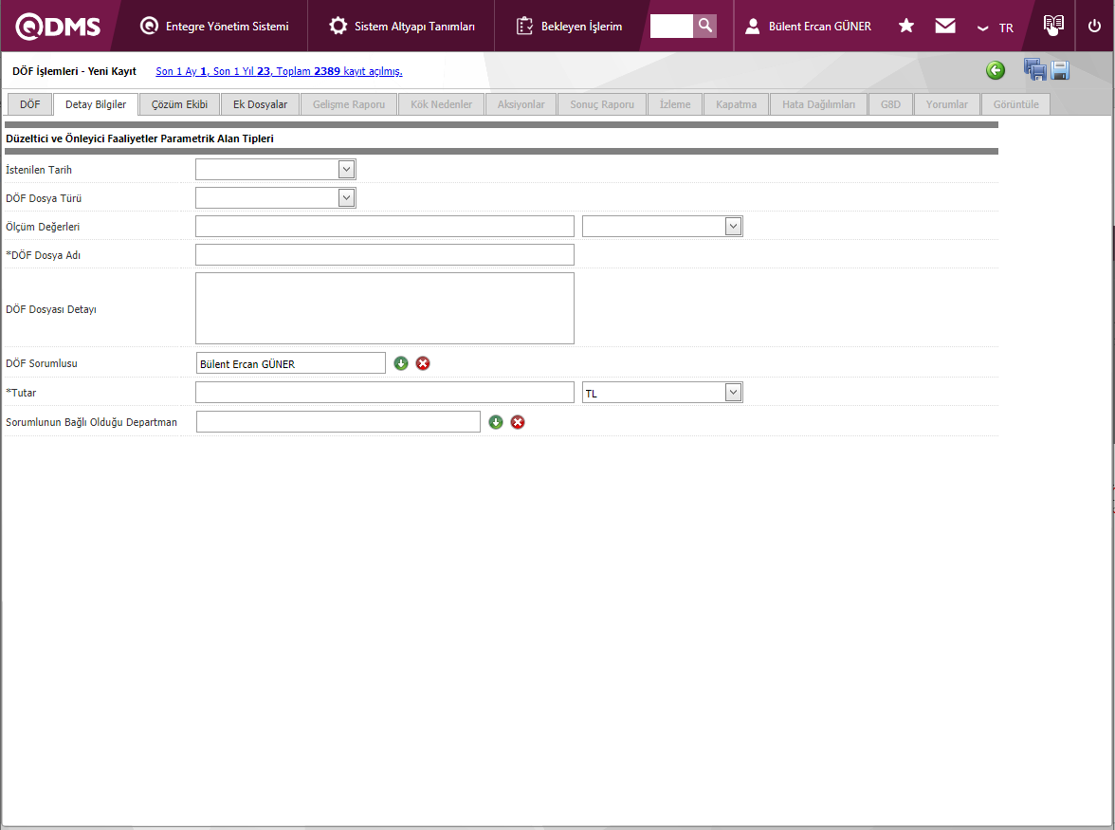Screen dimensions: 1115x830
Task: Switch to the DÖF tab
Action: pyautogui.click(x=30, y=104)
